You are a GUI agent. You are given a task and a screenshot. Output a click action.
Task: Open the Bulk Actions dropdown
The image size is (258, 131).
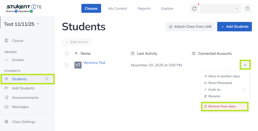coord(77,42)
